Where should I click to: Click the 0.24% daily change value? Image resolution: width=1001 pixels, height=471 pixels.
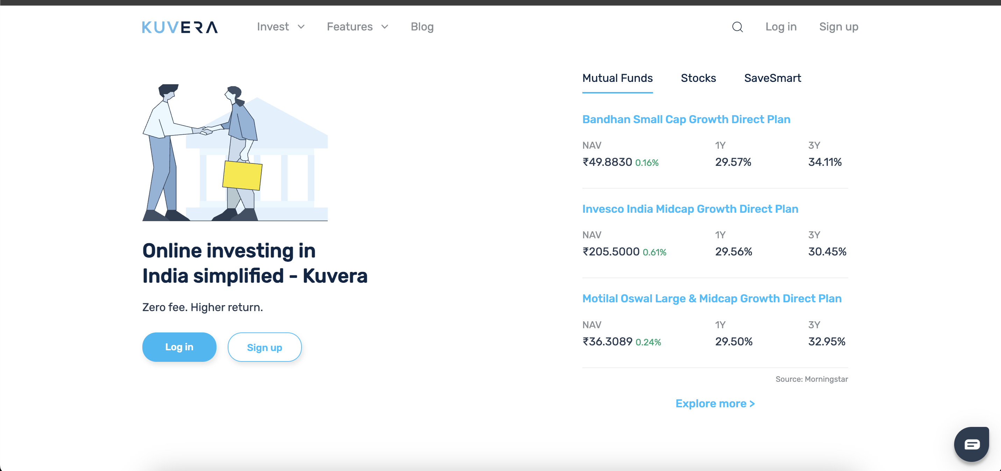(648, 342)
